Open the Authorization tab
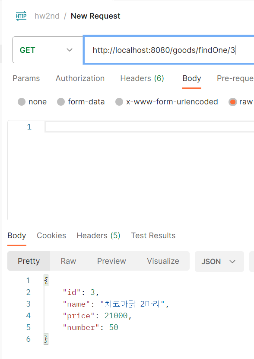Image resolution: width=254 pixels, height=359 pixels. pos(80,78)
